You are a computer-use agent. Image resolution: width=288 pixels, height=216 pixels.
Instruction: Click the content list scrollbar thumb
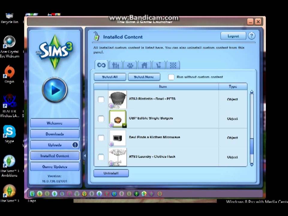click(252, 146)
